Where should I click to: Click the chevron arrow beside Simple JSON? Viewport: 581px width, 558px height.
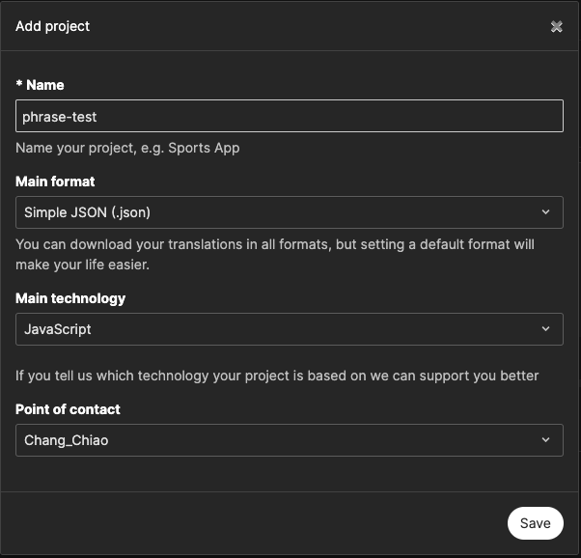tap(545, 211)
